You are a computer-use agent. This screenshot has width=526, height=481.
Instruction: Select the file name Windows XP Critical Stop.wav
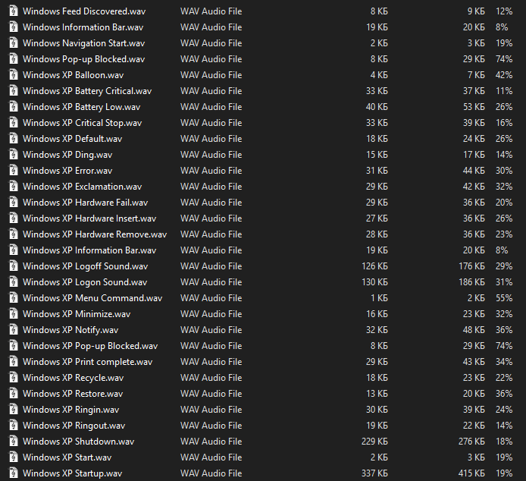(82, 123)
